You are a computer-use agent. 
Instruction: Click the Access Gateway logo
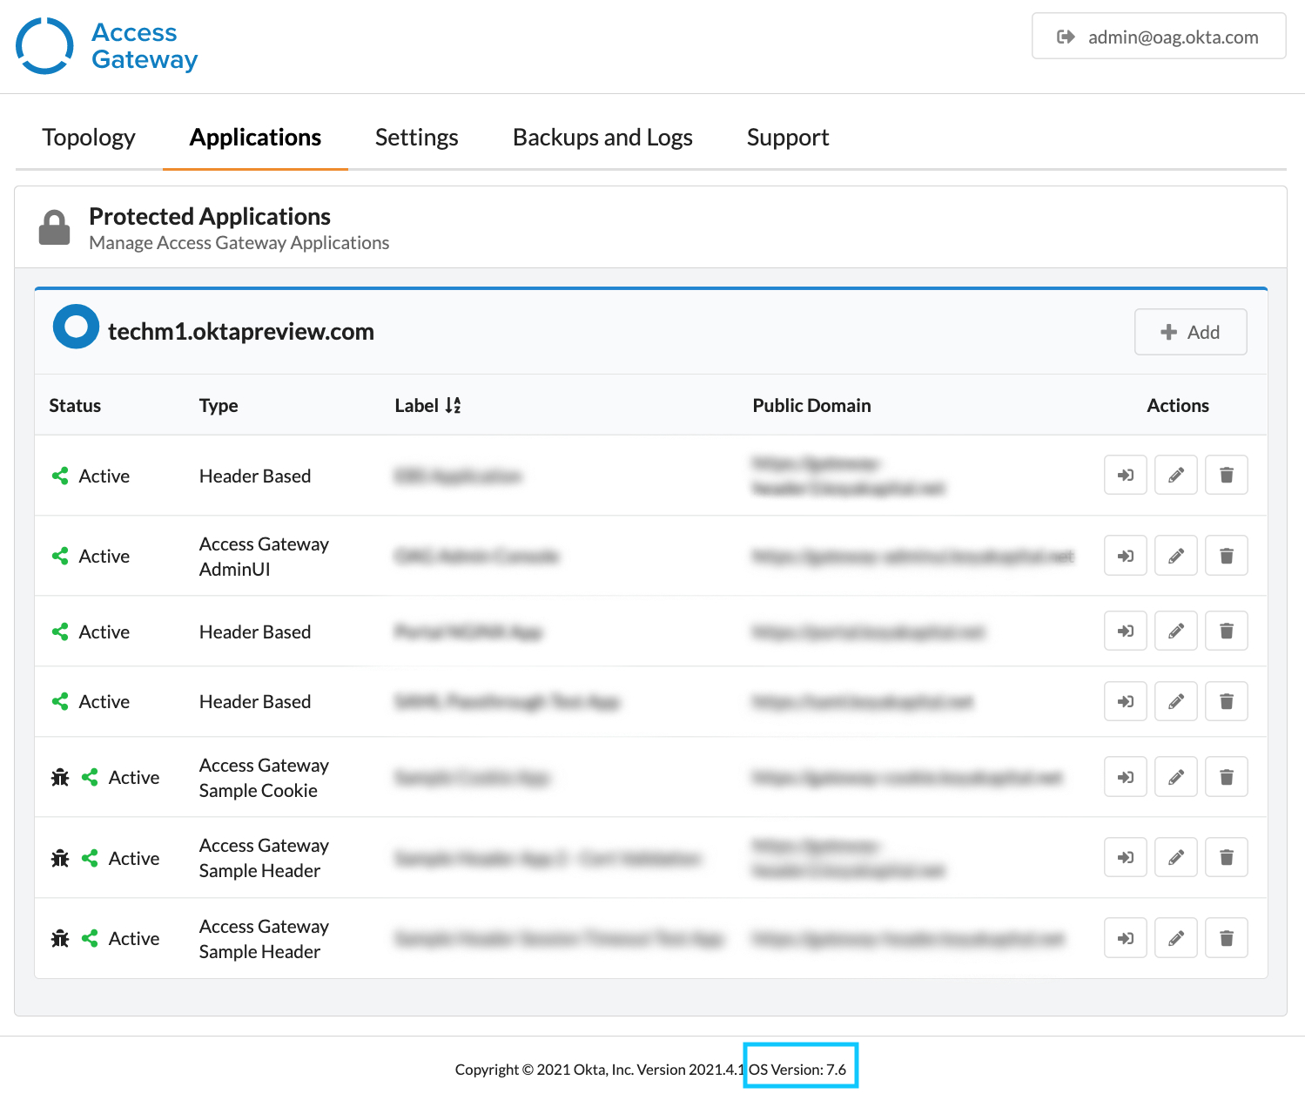click(107, 45)
